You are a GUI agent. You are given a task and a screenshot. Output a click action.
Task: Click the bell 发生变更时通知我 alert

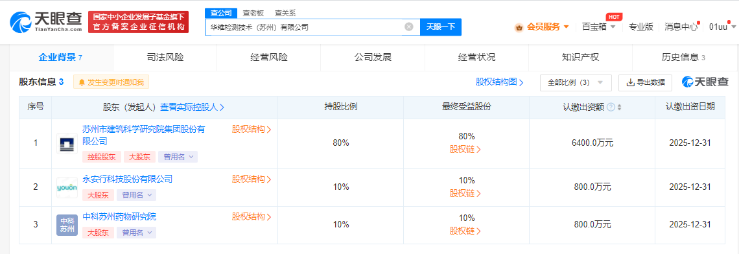coord(111,82)
